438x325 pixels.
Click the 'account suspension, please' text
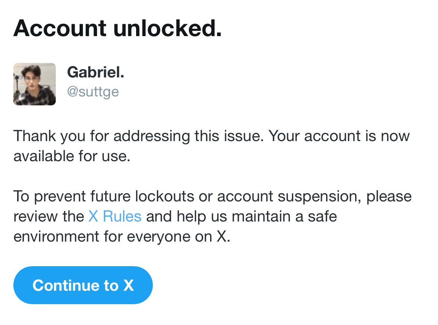coord(315,196)
